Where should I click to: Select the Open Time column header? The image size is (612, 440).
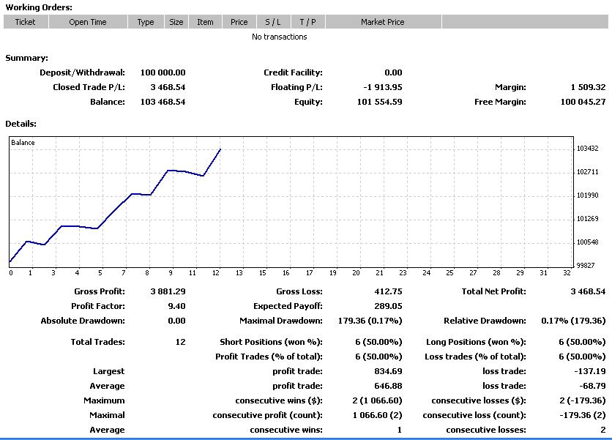tap(88, 22)
